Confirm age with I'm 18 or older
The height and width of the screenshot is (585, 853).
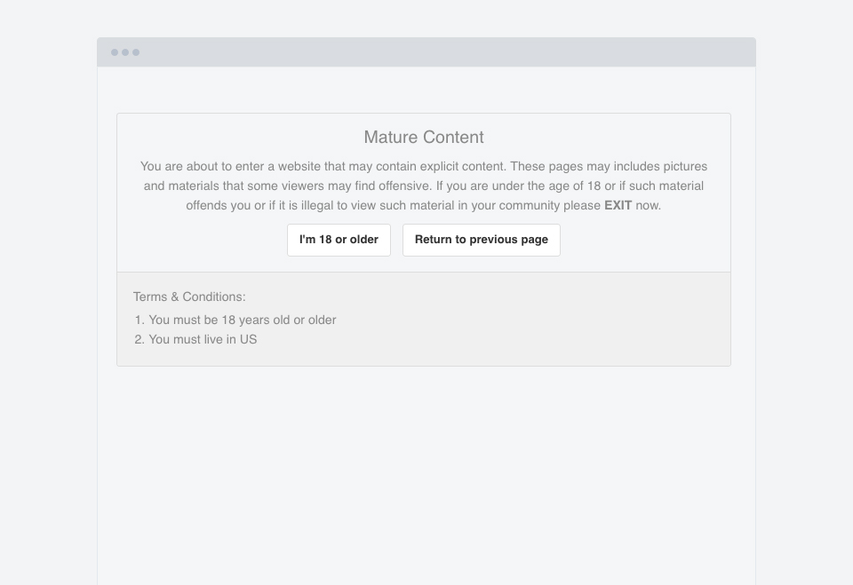pyautogui.click(x=339, y=240)
